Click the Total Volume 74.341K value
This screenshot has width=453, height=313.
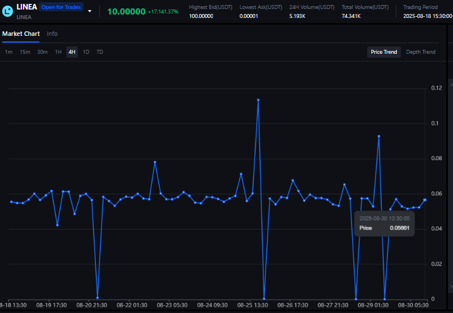click(351, 16)
